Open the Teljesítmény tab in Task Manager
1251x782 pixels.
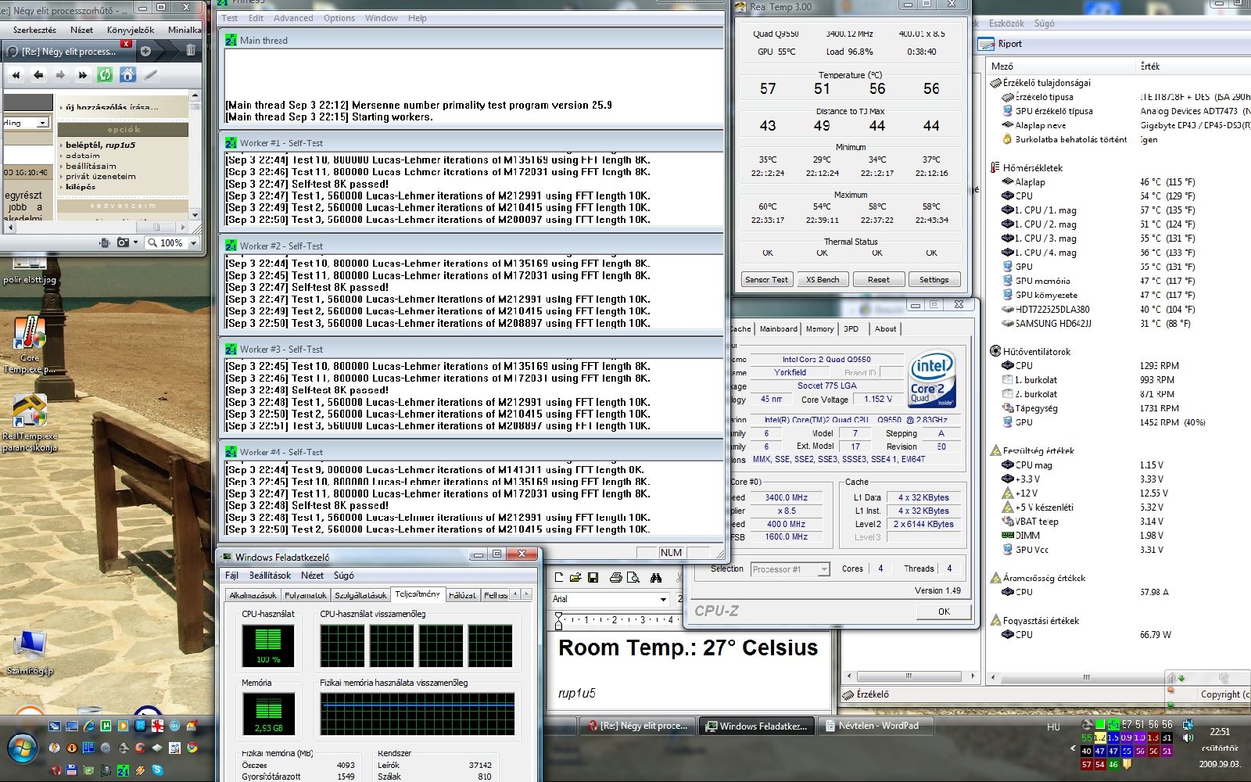(418, 594)
